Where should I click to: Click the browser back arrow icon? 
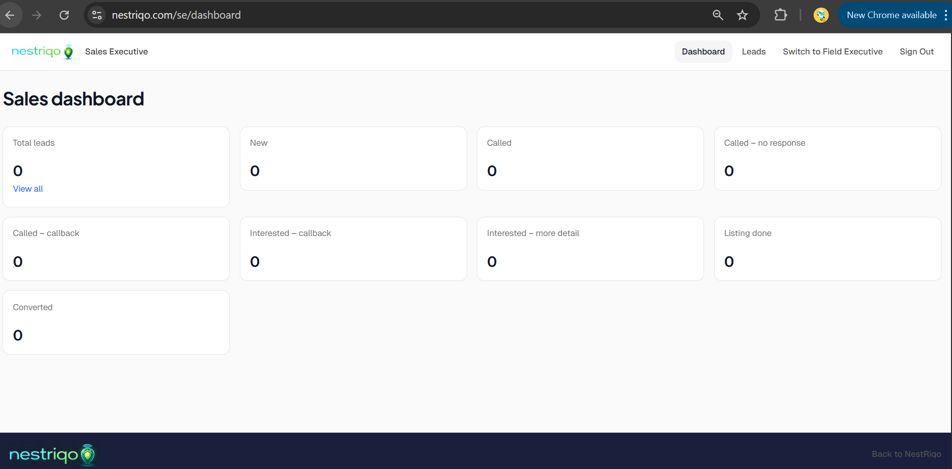pyautogui.click(x=10, y=15)
